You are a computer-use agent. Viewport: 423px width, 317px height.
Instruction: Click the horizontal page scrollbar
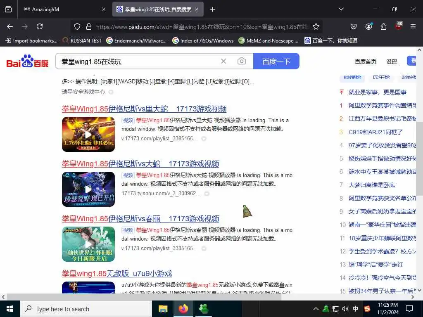point(144,297)
